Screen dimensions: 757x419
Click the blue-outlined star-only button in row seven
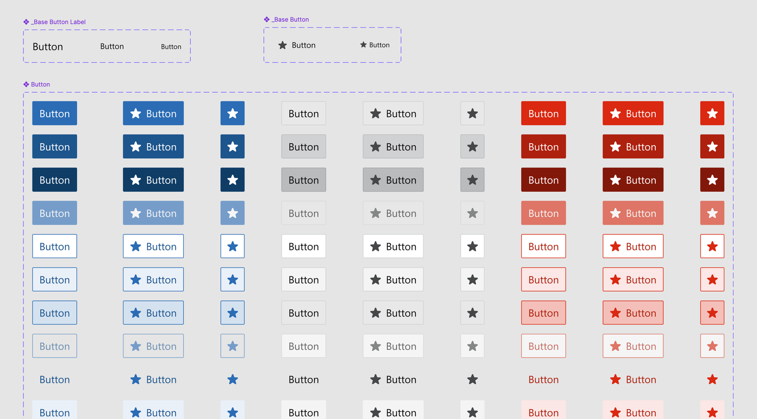click(x=233, y=313)
